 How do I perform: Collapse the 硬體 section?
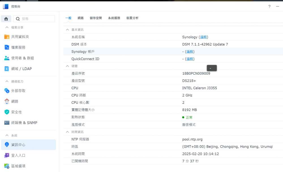pos(67,66)
